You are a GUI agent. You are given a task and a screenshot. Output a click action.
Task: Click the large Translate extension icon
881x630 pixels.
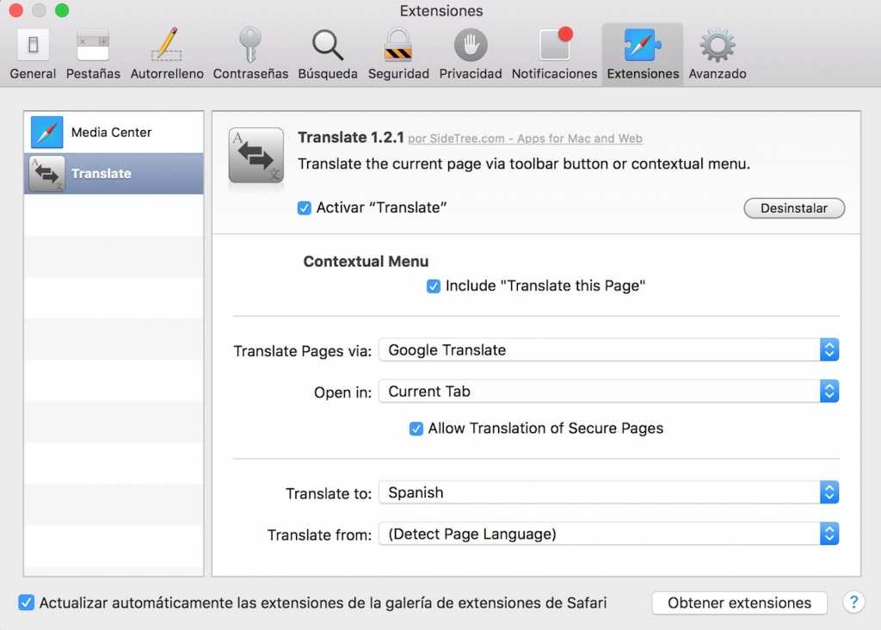click(x=256, y=156)
